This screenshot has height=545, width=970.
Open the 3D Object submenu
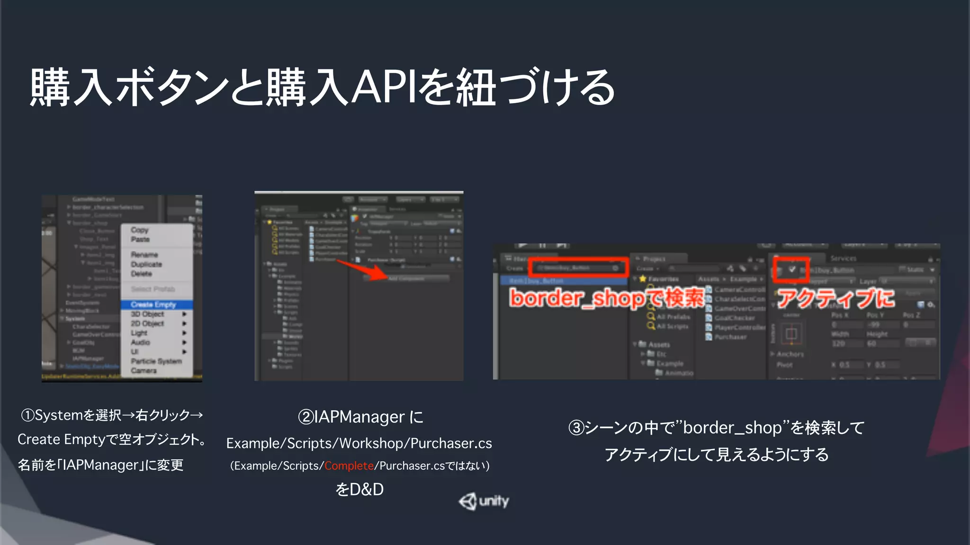tap(156, 314)
